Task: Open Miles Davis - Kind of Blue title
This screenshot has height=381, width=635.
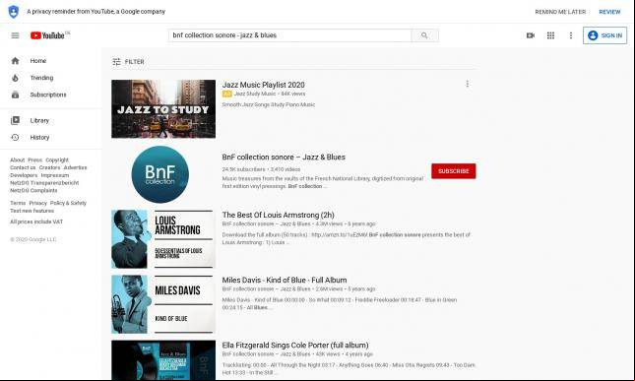Action: tap(285, 281)
